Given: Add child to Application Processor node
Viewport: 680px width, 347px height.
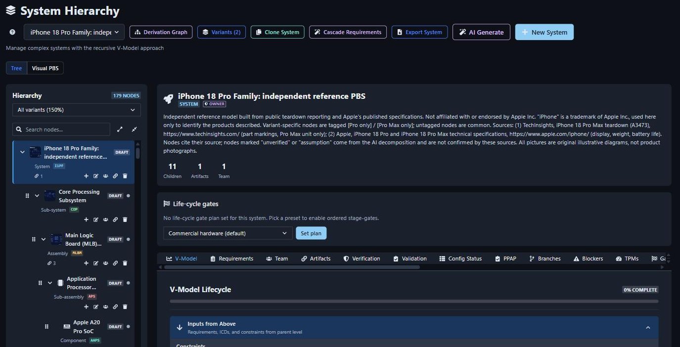Looking at the screenshot, I should click(x=86, y=306).
